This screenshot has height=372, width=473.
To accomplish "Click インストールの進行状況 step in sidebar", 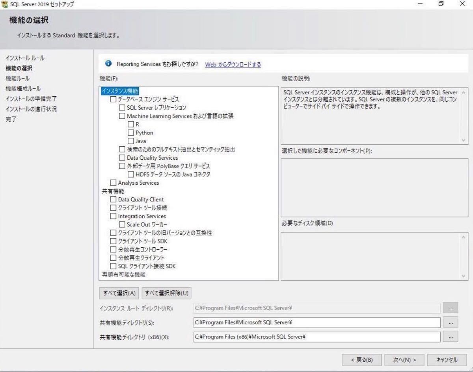I will 31,109.
